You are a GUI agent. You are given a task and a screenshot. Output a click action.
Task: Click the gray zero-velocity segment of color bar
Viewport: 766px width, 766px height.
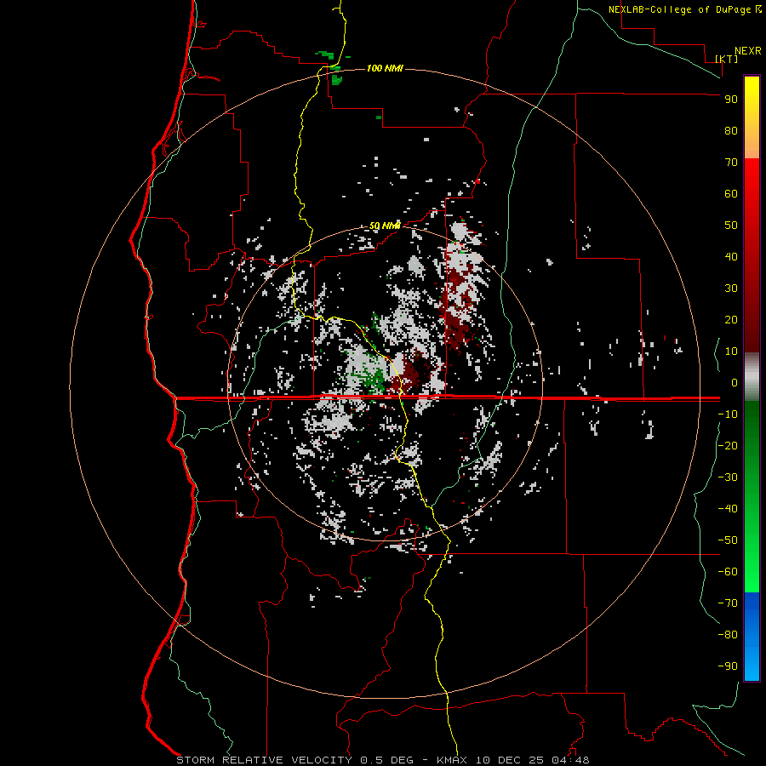(752, 377)
